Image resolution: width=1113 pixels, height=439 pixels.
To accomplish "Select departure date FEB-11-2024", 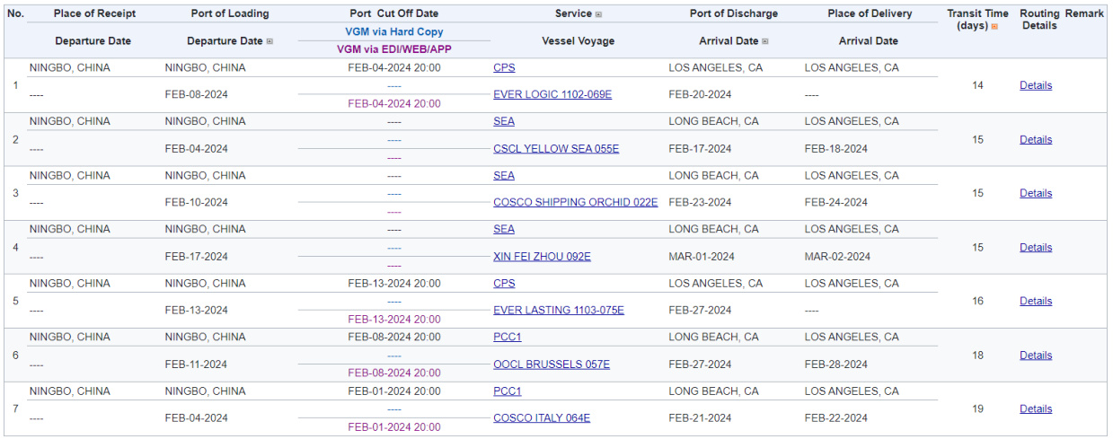I will (x=197, y=365).
